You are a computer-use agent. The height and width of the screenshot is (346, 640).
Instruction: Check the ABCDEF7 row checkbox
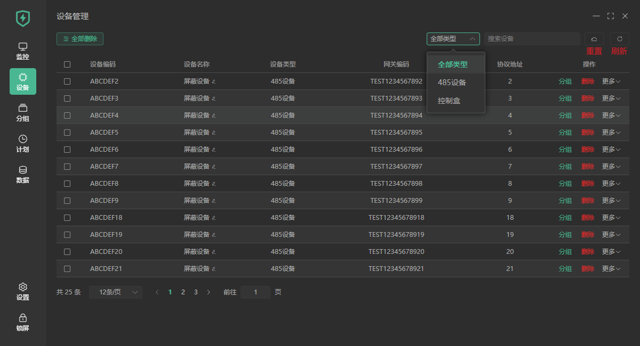click(x=67, y=167)
